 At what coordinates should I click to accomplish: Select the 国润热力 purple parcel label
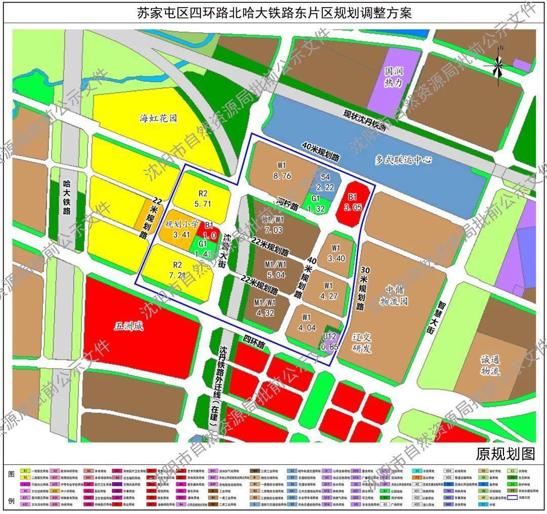click(394, 77)
